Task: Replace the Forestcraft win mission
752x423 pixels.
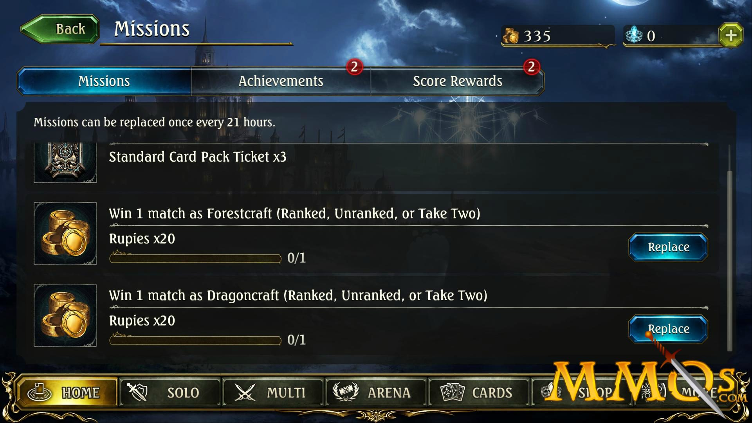Action: [668, 247]
